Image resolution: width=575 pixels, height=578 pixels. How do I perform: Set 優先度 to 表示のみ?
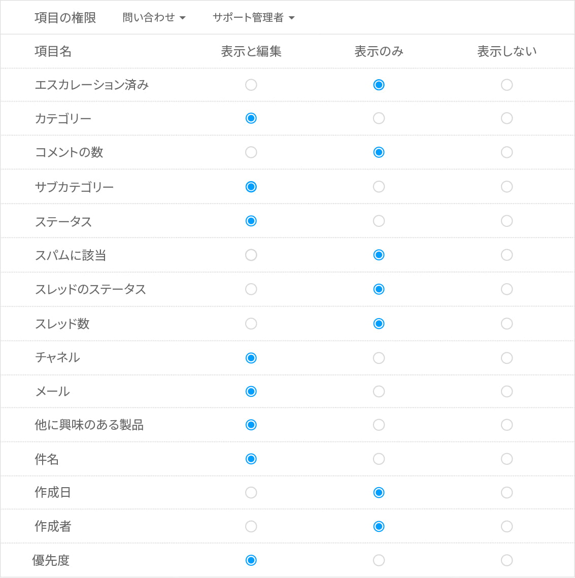379,560
